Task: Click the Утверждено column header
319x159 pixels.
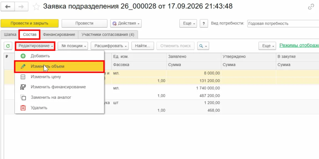Action: pyautogui.click(x=249, y=57)
